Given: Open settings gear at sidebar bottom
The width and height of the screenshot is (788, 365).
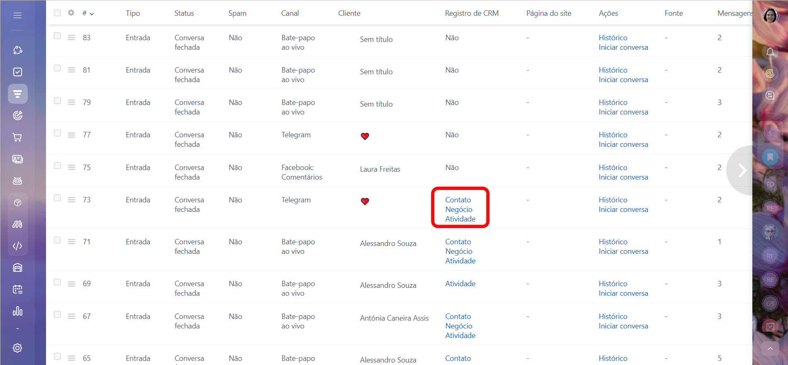Looking at the screenshot, I should click(x=17, y=348).
